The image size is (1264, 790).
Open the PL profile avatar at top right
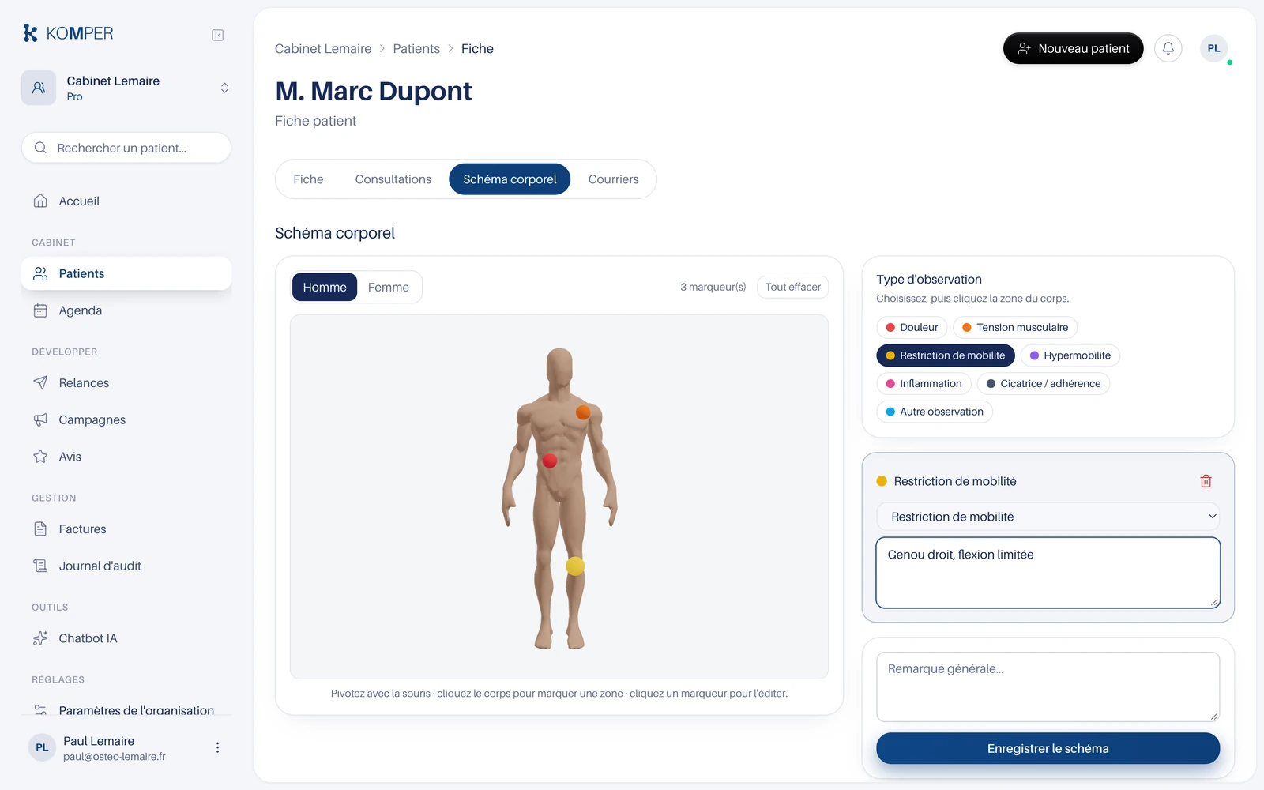pos(1213,48)
